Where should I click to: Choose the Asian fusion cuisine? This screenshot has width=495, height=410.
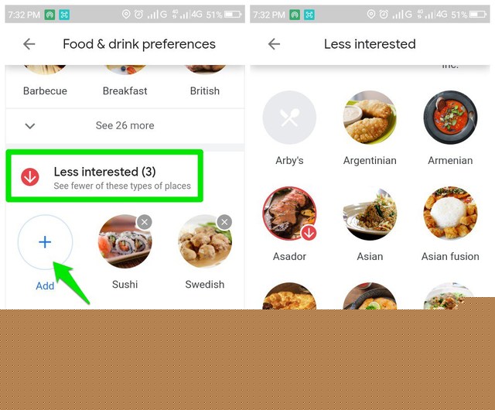(450, 214)
